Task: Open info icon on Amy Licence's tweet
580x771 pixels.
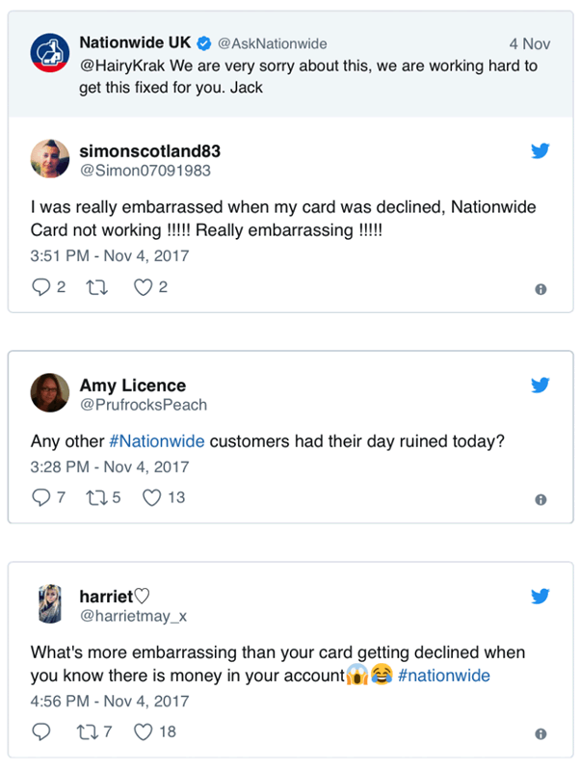Action: click(x=540, y=499)
